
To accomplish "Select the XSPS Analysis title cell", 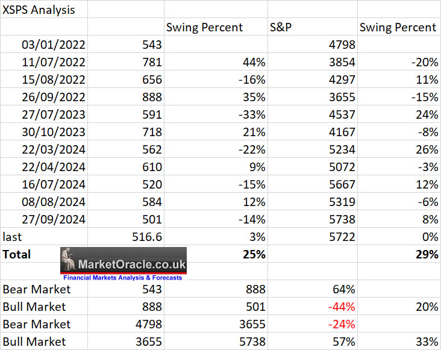I will click(x=39, y=10).
